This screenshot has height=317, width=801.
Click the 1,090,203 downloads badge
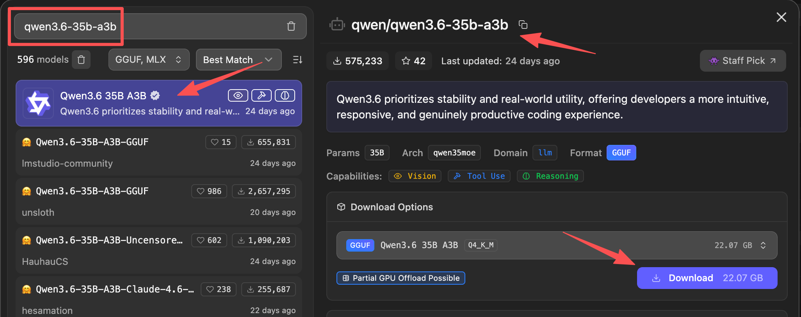coord(264,240)
